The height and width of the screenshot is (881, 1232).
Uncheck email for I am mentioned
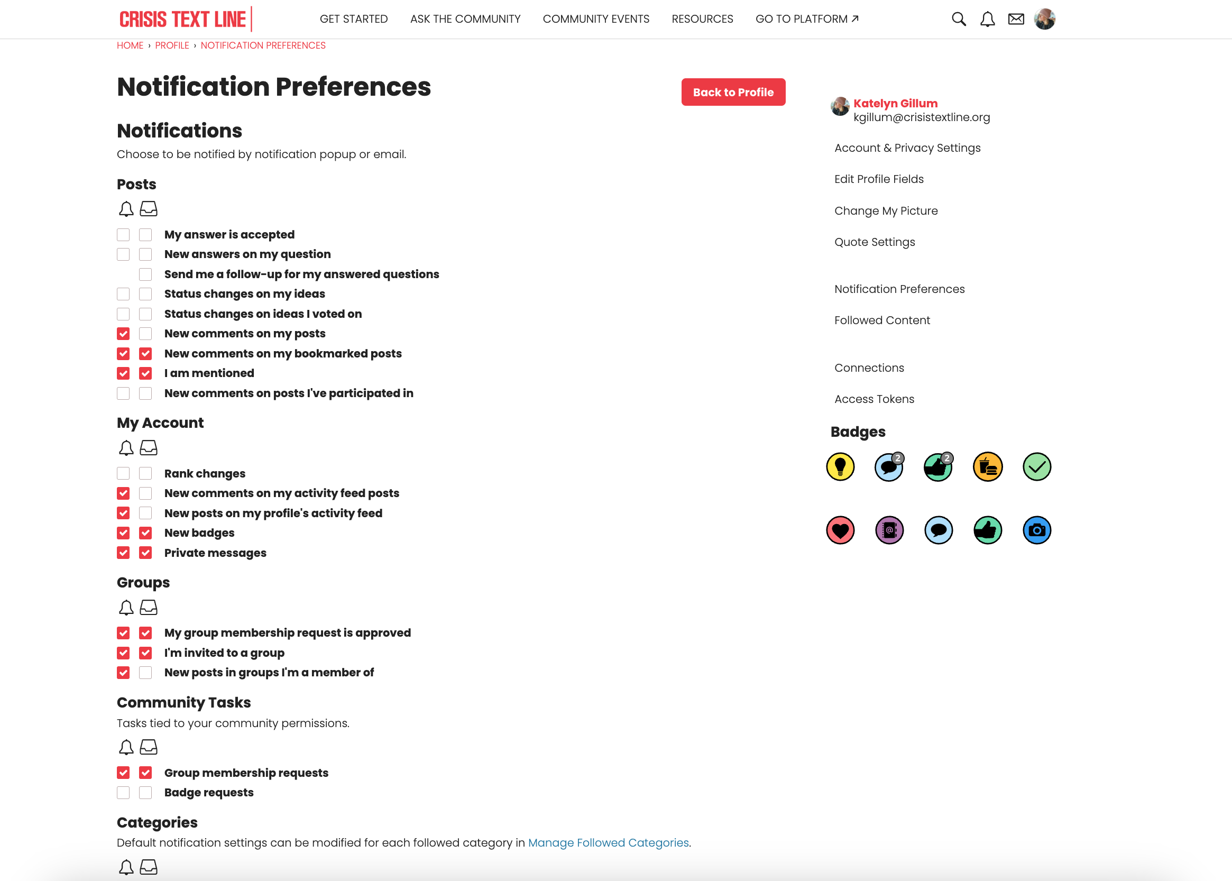[x=145, y=373]
